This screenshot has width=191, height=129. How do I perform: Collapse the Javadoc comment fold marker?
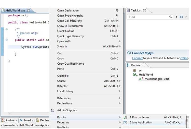pos(7,29)
